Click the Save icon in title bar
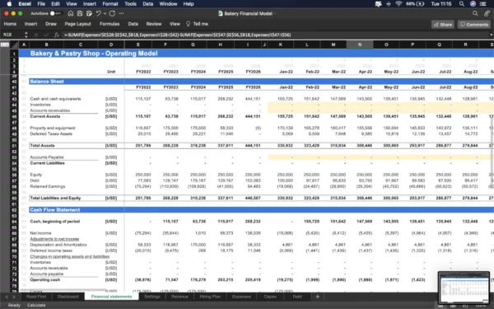494x309 pixels. point(80,13)
